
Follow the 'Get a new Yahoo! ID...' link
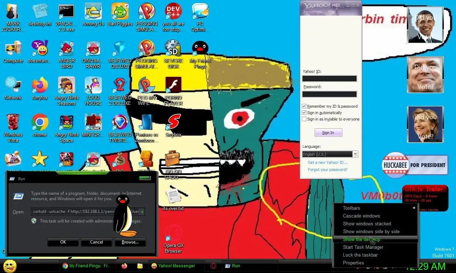328,162
